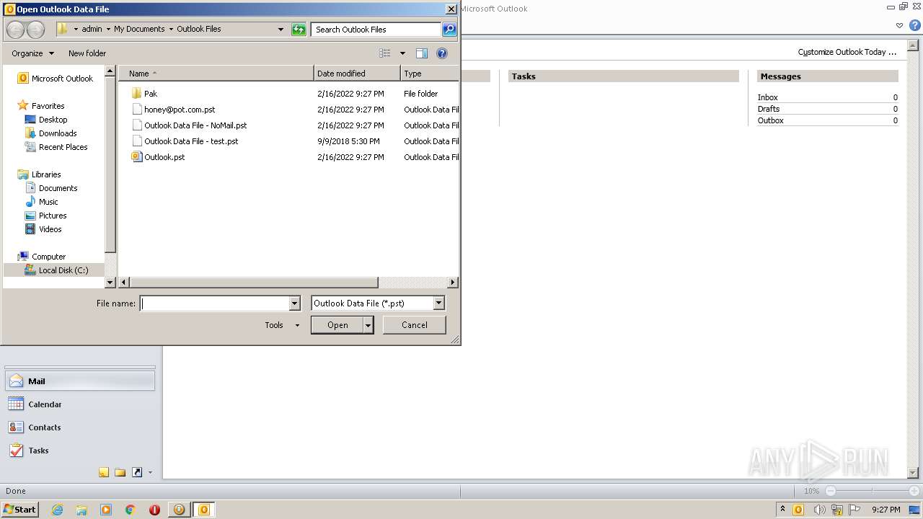923x519 pixels.
Task: Launch Google Chrome from taskbar
Action: pyautogui.click(x=131, y=510)
